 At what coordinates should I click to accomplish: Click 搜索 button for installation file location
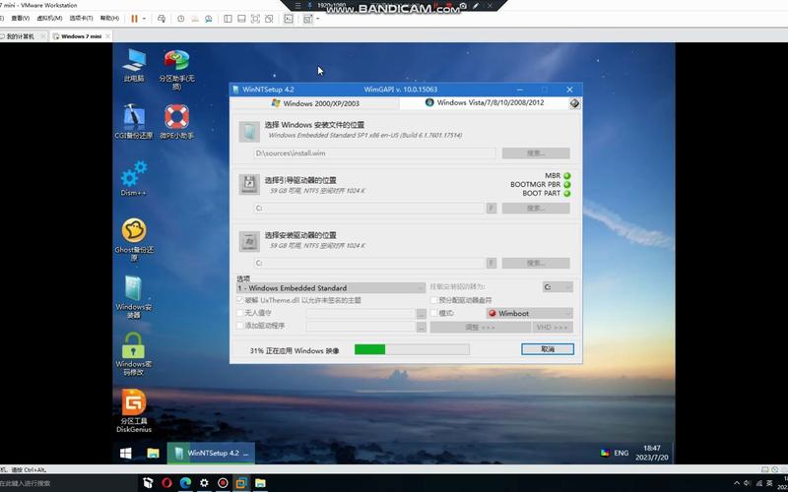536,154
